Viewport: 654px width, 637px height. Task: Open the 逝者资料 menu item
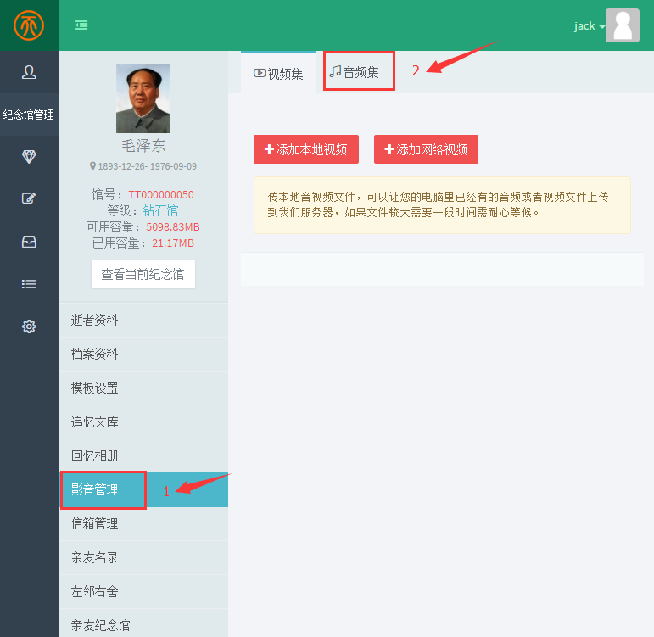(x=95, y=321)
